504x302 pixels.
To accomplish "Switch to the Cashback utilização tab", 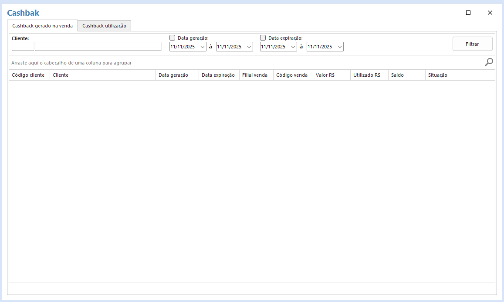I will point(105,26).
